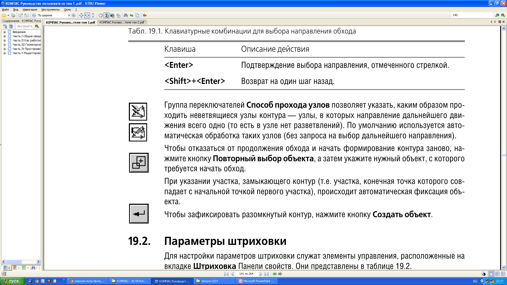This screenshot has width=507, height=285.
Task: Switch to the Bookmarks tab at sidebar bottom
Action: click(x=16, y=268)
